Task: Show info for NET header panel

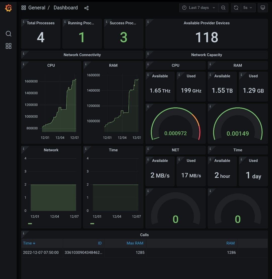Action: click(148, 148)
